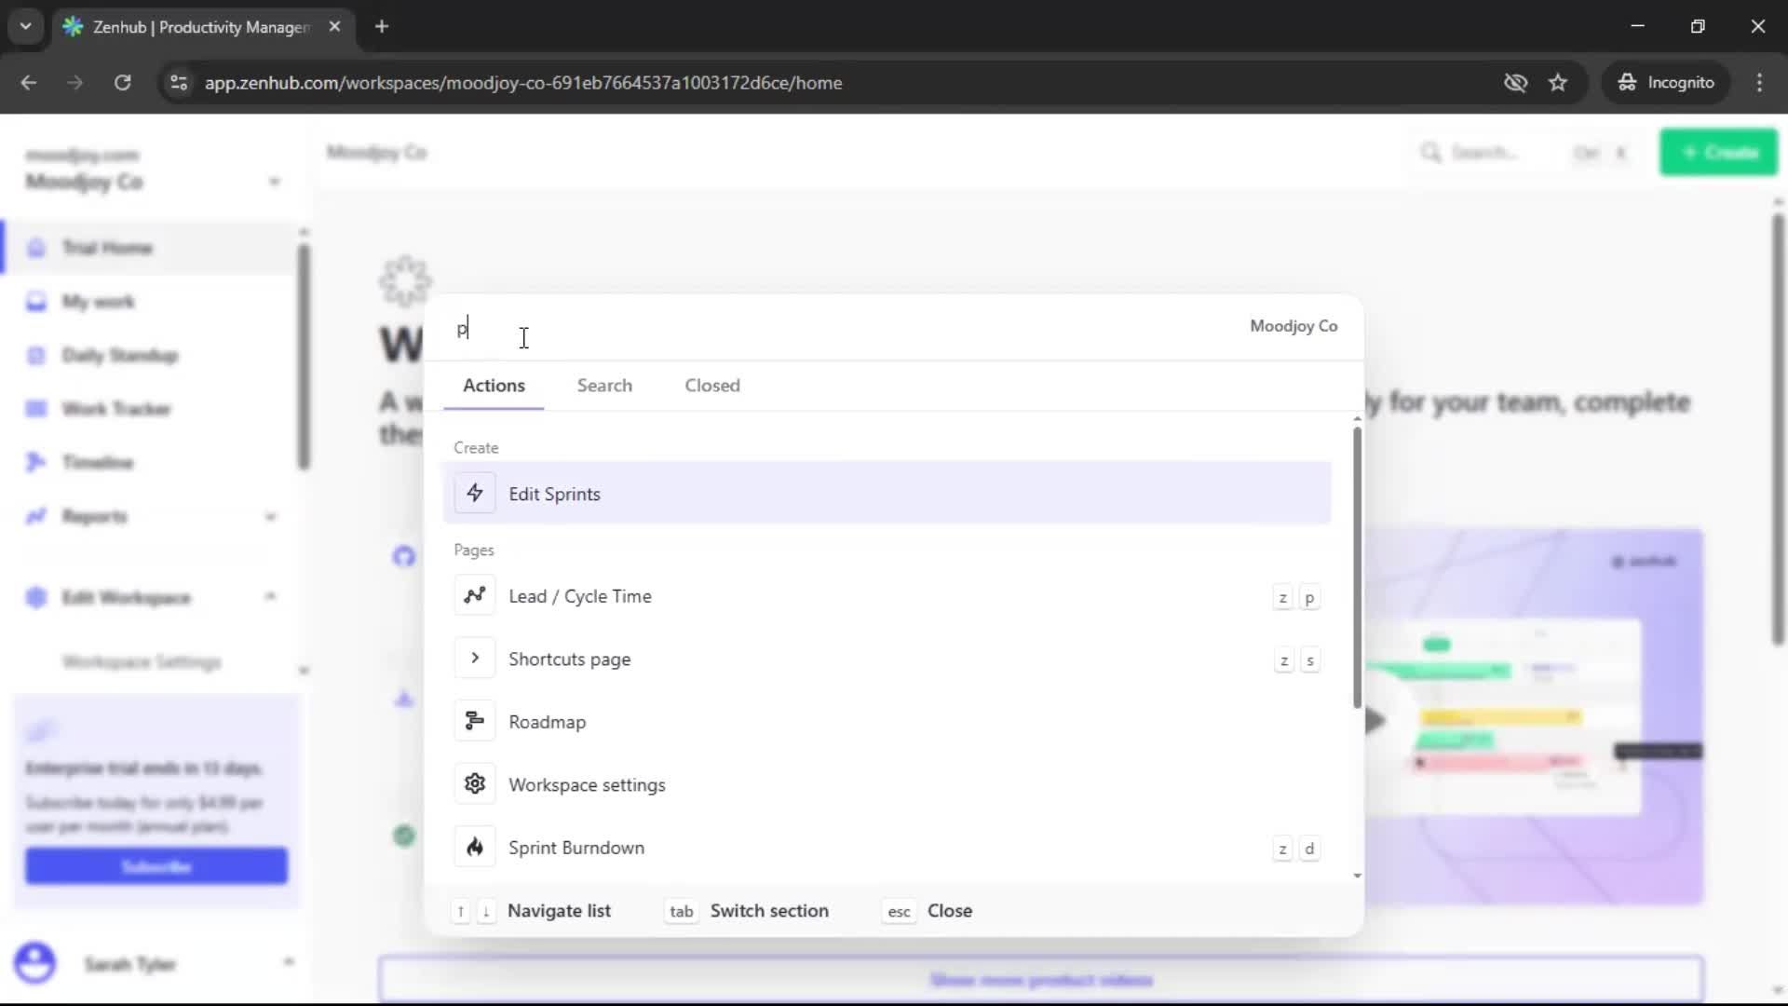Click the Sprint Burndown flame icon
The height and width of the screenshot is (1006, 1788).
[x=475, y=847]
